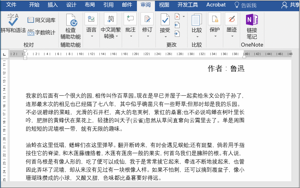Expand the 比较 dropdown arrow
This screenshot has width=300, height=188.
[197, 36]
